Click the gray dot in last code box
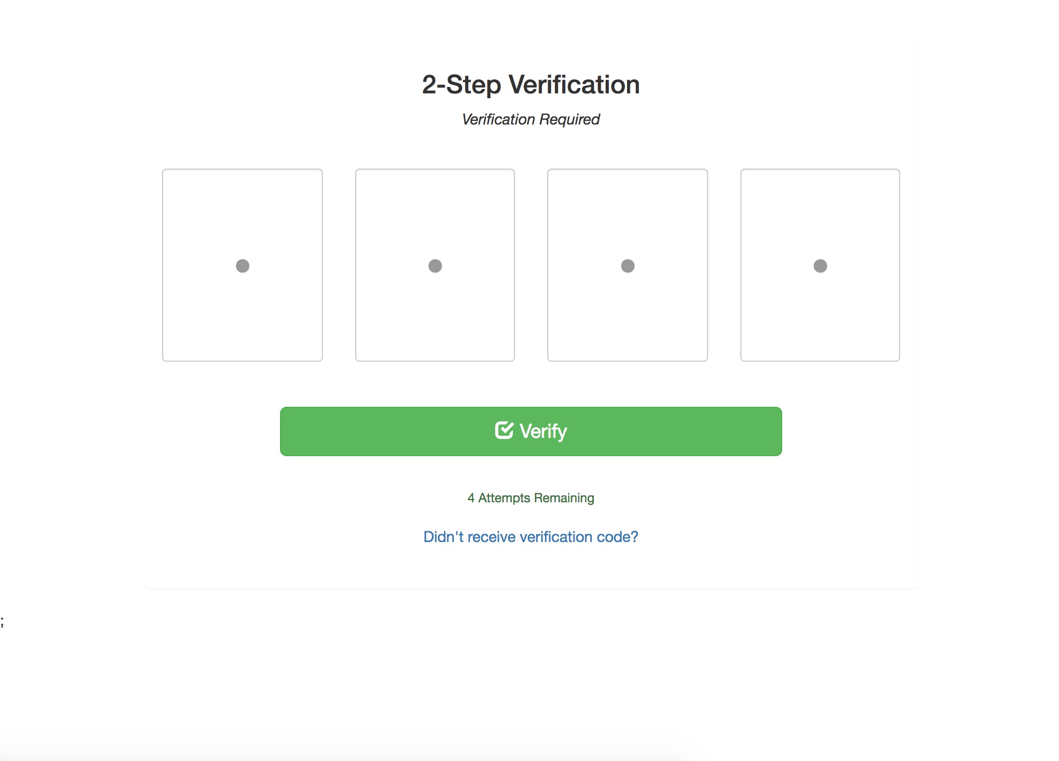The image size is (1059, 761). point(820,266)
